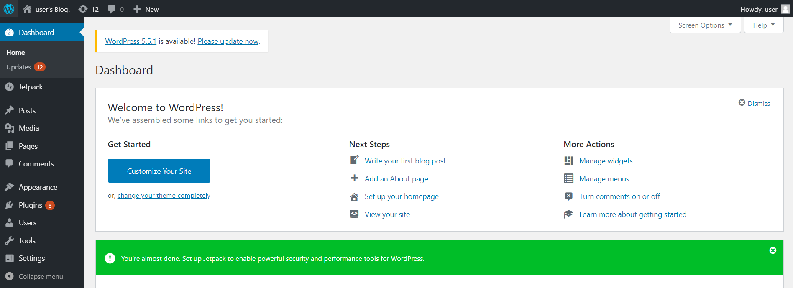Click the Media library icon
Image resolution: width=793 pixels, height=288 pixels.
pyautogui.click(x=9, y=128)
